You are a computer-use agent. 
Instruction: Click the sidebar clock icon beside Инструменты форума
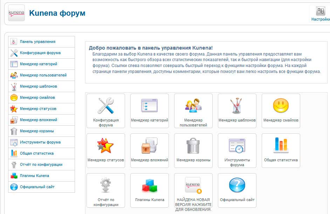14,142
